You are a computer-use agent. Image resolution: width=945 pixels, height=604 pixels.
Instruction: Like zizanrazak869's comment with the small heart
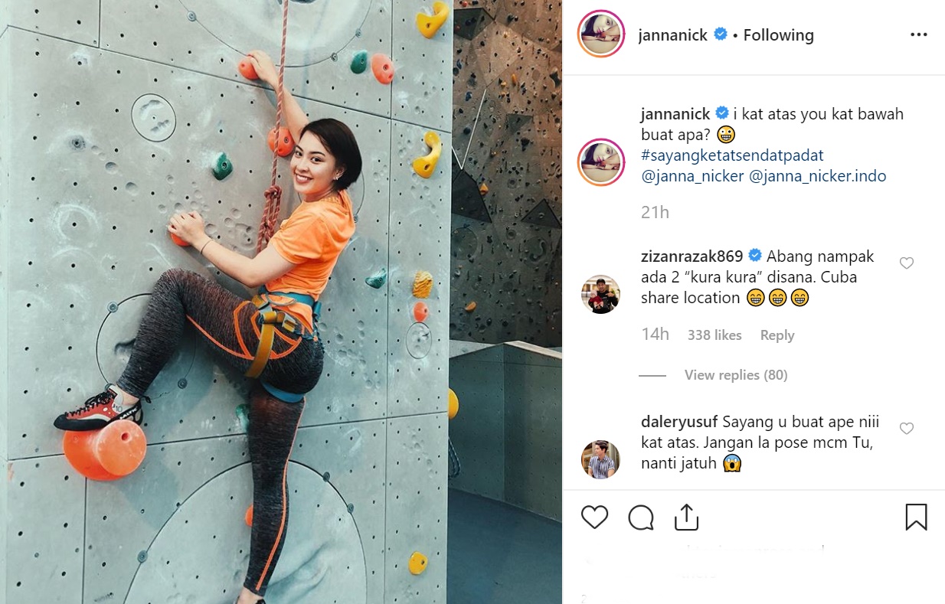tap(907, 263)
